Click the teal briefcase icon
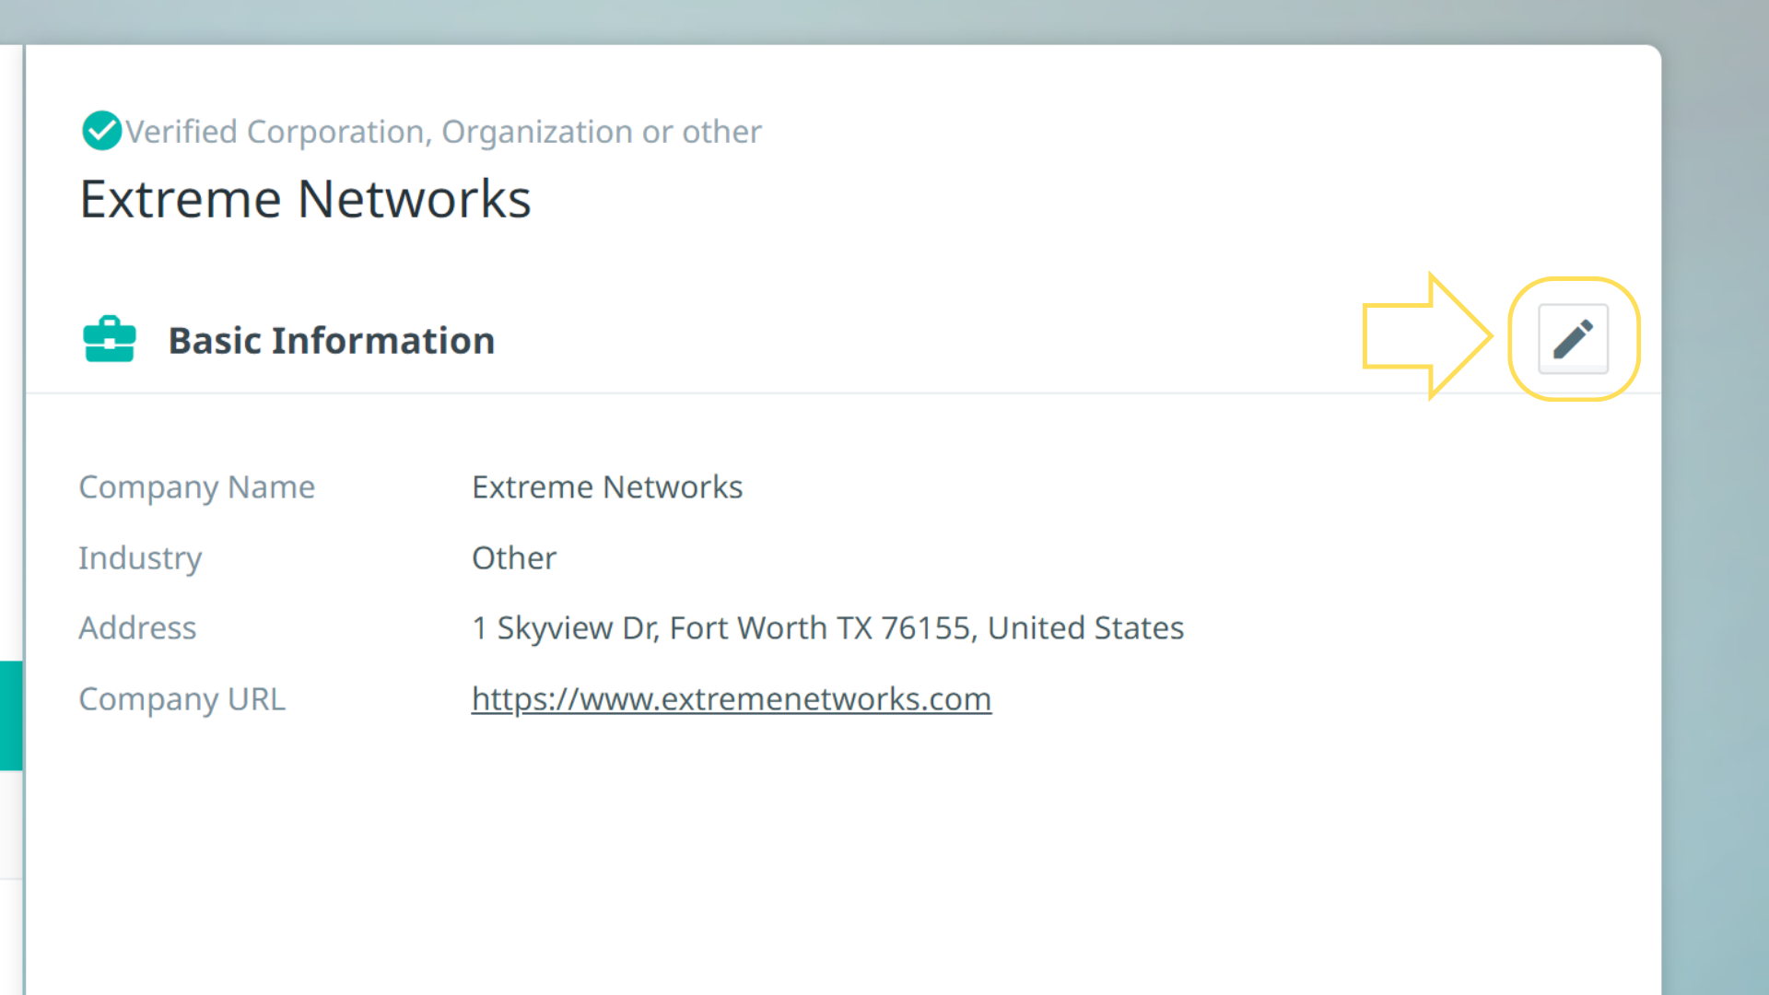Image resolution: width=1769 pixels, height=995 pixels. [110, 339]
